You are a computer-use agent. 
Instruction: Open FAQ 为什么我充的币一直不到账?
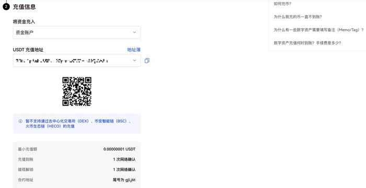pyautogui.click(x=298, y=17)
